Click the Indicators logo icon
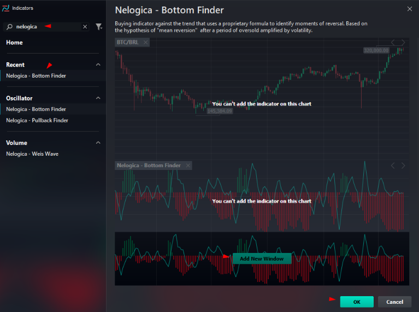Image resolution: width=419 pixels, height=312 pixels. tap(5, 8)
